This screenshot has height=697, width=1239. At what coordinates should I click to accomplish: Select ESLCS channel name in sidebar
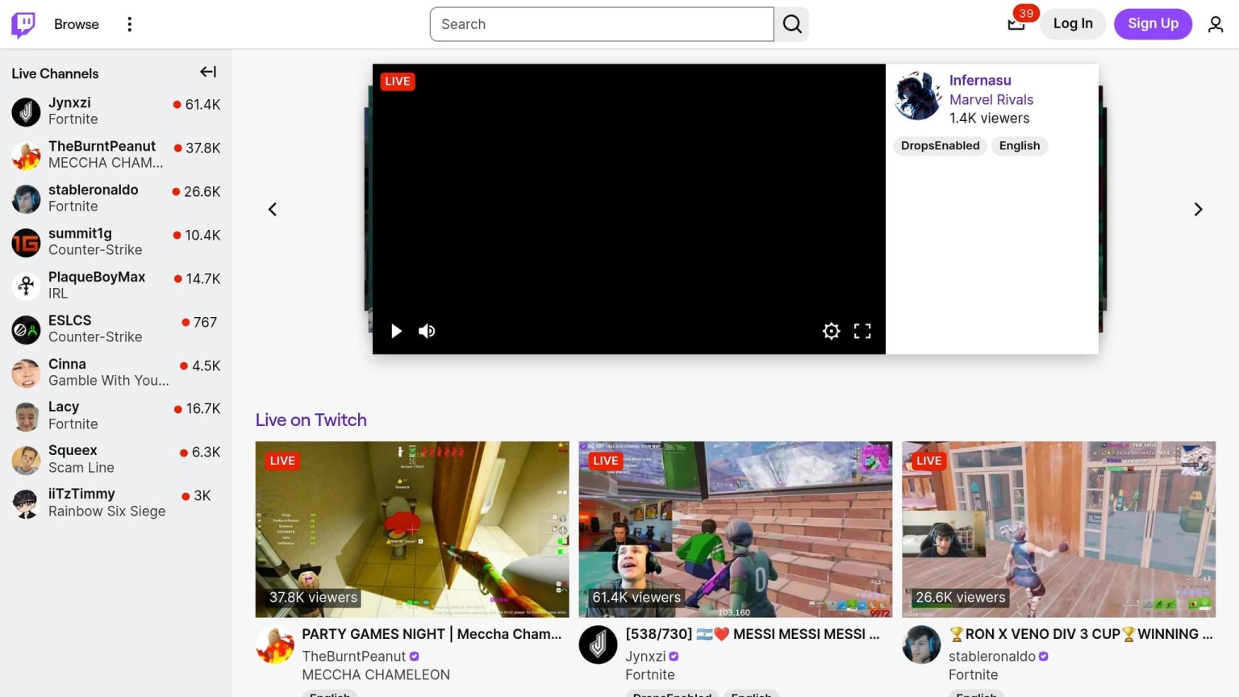pos(69,320)
